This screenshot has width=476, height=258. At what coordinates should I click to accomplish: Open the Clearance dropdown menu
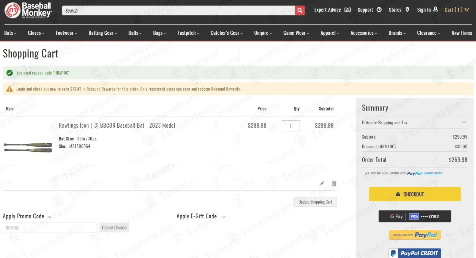(428, 33)
